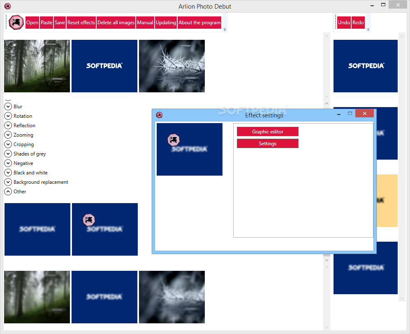This screenshot has height=334, width=410.
Task: Expand the Blur effects section
Action: 8,106
